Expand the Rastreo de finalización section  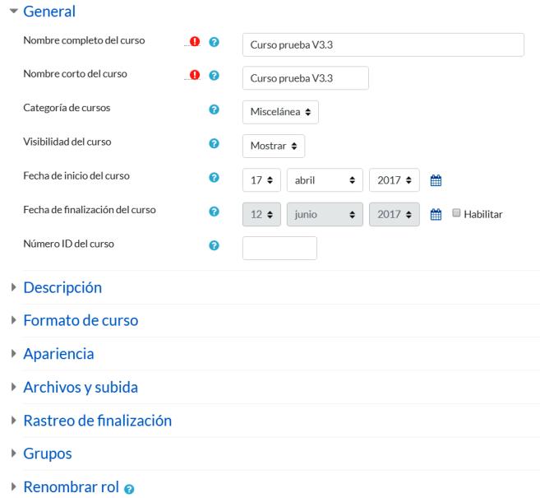(97, 421)
